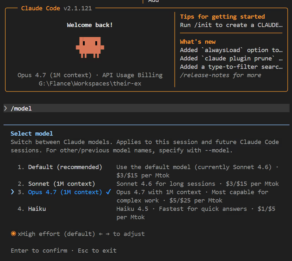Click the Claude Code pixel mascot
The height and width of the screenshot is (261, 292).
point(90,47)
